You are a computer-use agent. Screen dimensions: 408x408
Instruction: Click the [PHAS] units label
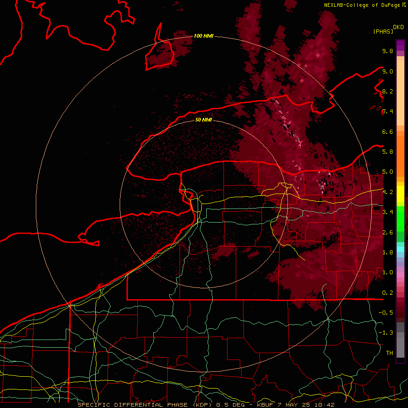click(x=383, y=31)
